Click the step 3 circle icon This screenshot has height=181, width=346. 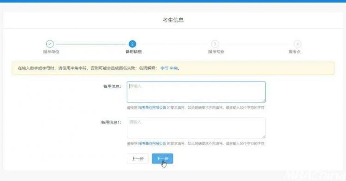tap(215, 44)
